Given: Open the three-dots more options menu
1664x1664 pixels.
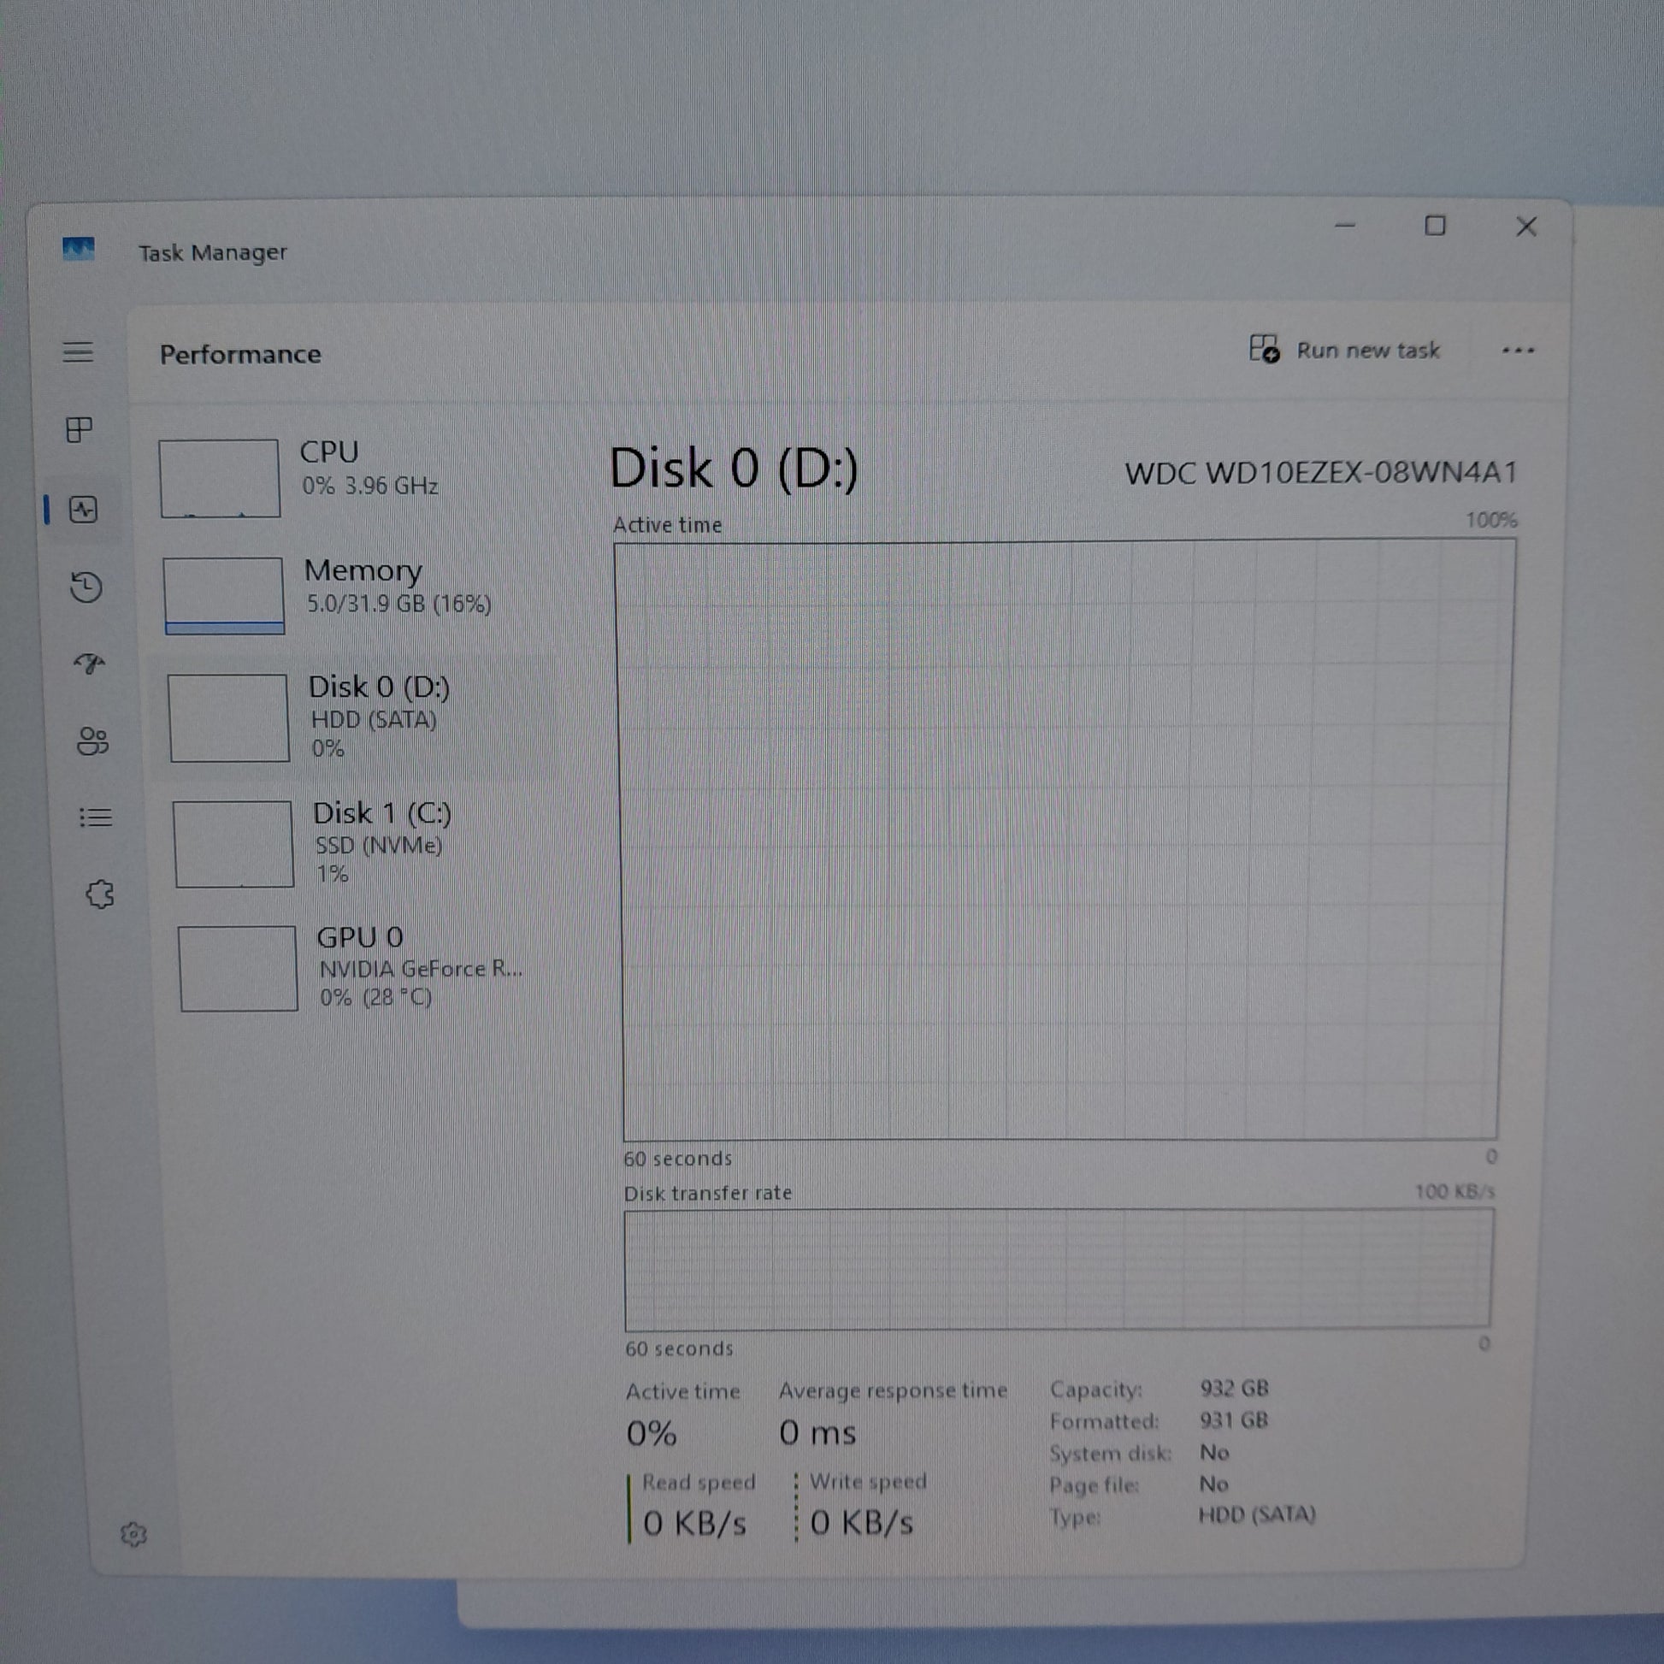Looking at the screenshot, I should (1518, 350).
